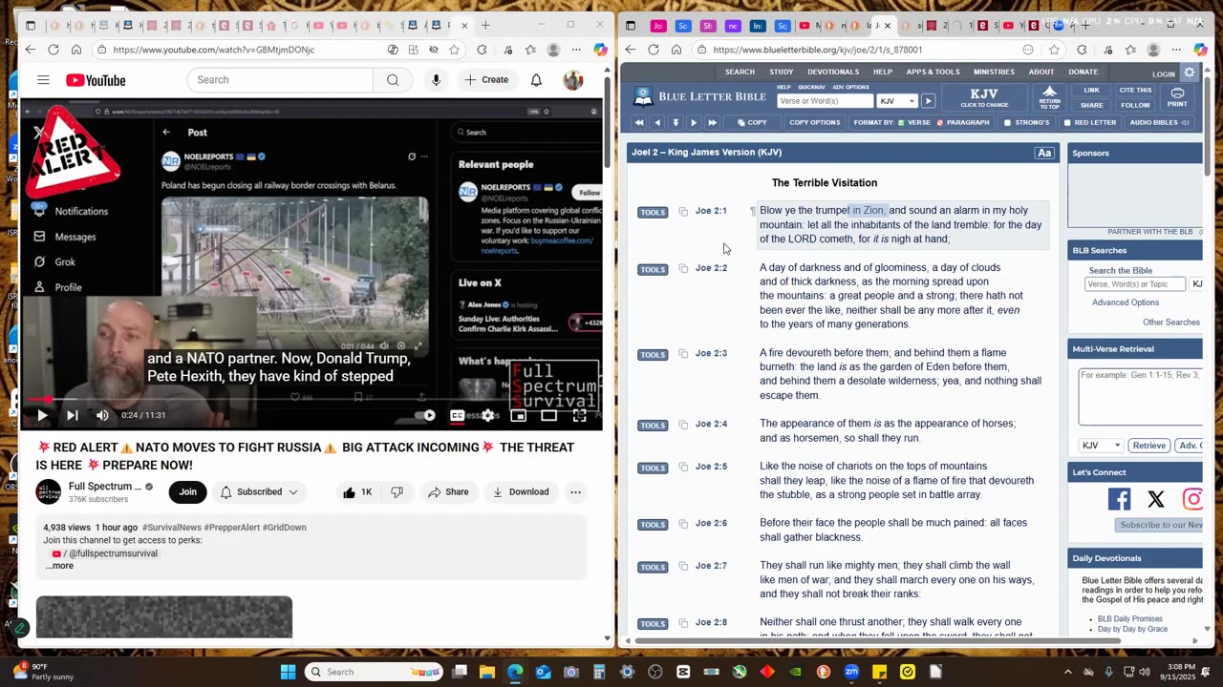Toggle YouTube autoplay switch
This screenshot has width=1223, height=687.
point(427,415)
